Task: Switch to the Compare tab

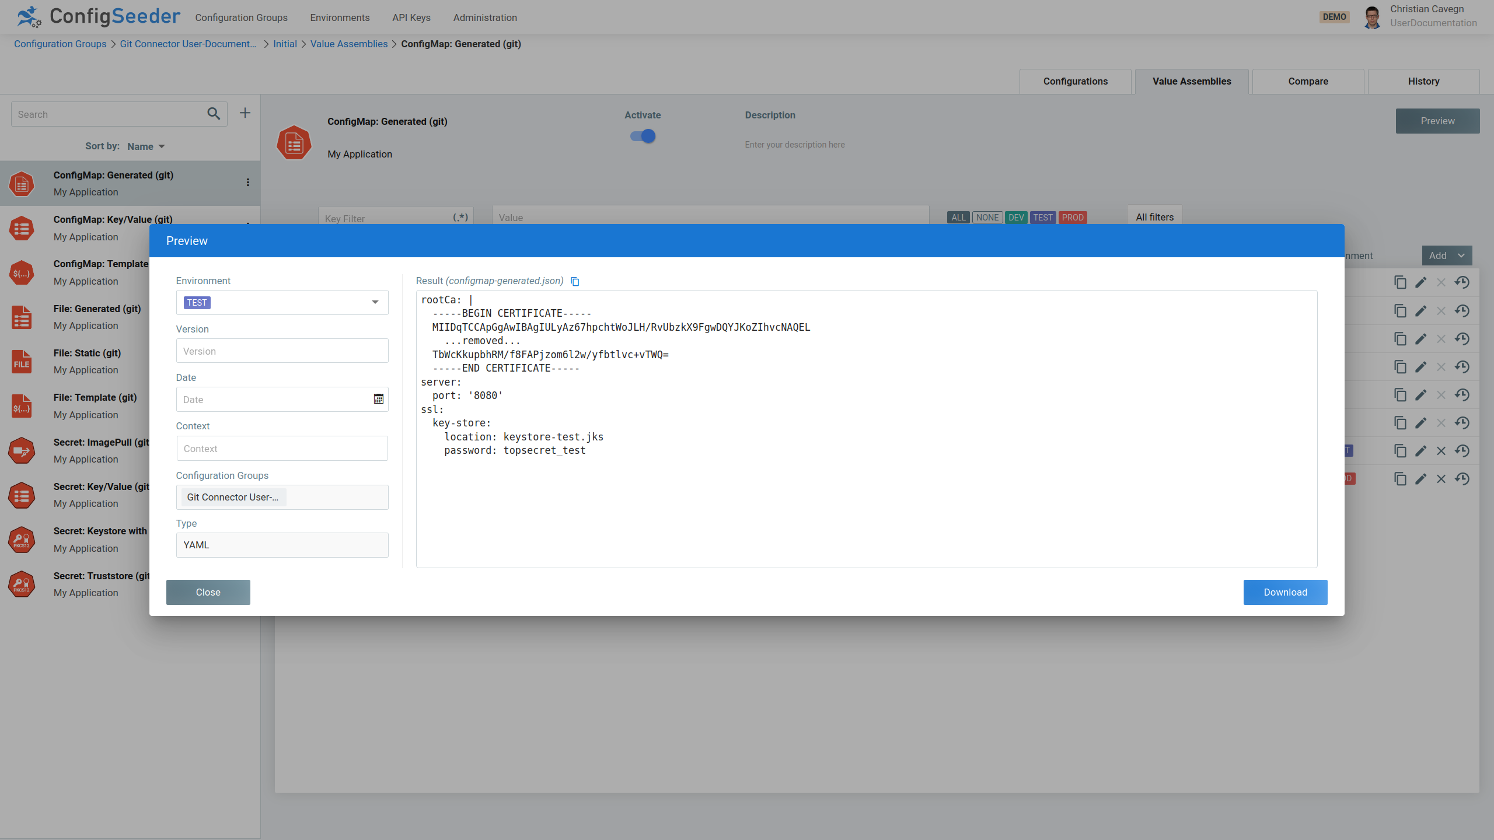Action: click(1307, 81)
